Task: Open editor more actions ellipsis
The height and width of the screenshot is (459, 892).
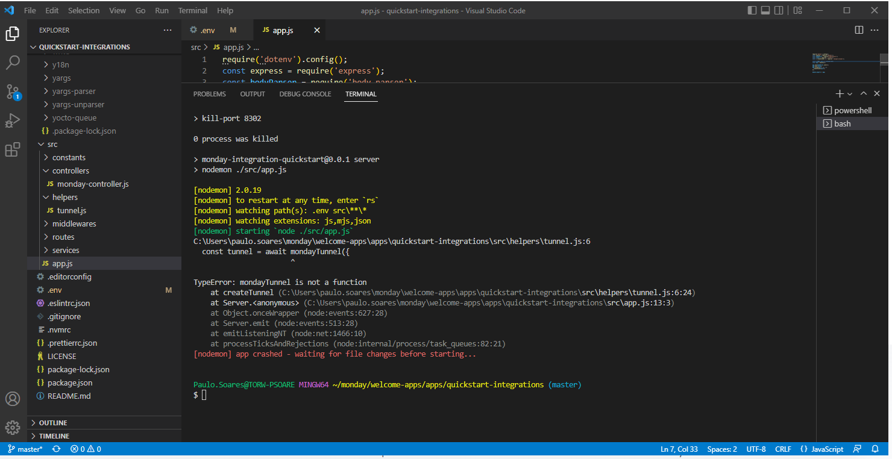Action: click(x=876, y=30)
